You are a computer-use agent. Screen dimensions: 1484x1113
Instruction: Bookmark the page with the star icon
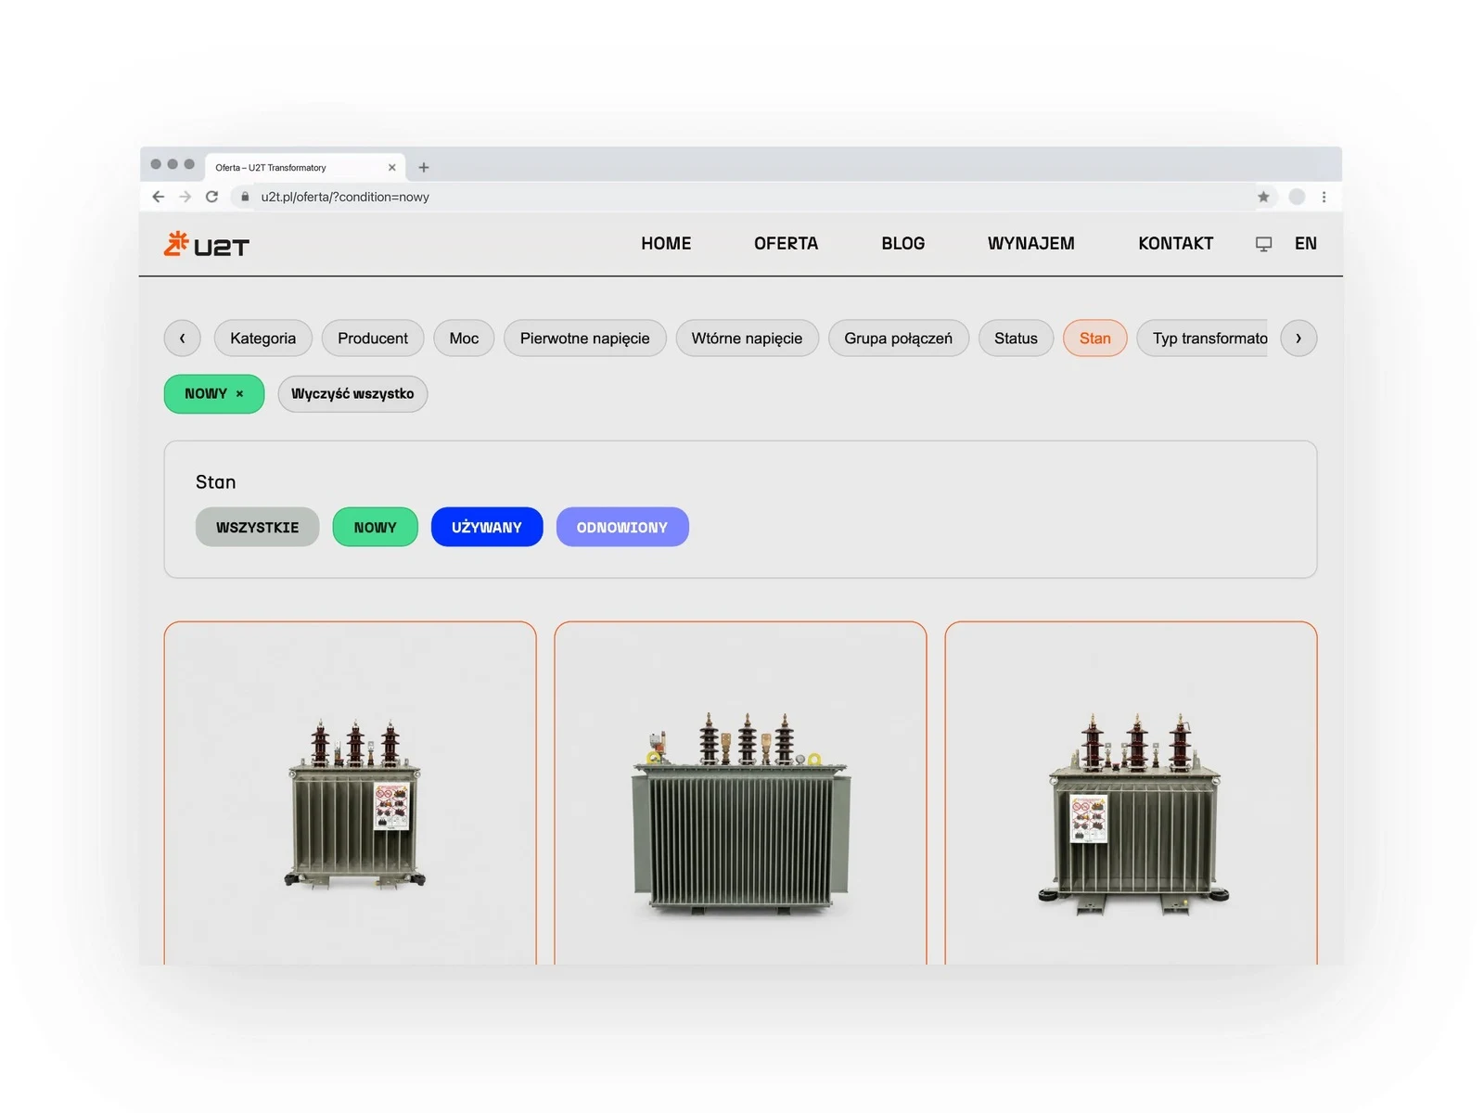(x=1263, y=197)
